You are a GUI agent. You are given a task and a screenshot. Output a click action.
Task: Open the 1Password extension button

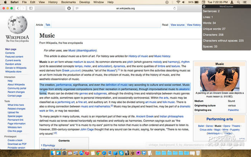pos(69,8)
